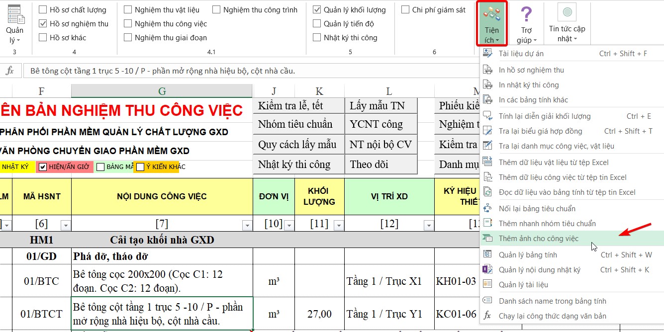The height and width of the screenshot is (332, 664).
Task: Open filter dropdown for column [7]
Action: point(247,226)
